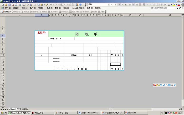Click the Fill Color paint bucket swatch
The image size is (184, 115).
pyautogui.click(x=174, y=4)
